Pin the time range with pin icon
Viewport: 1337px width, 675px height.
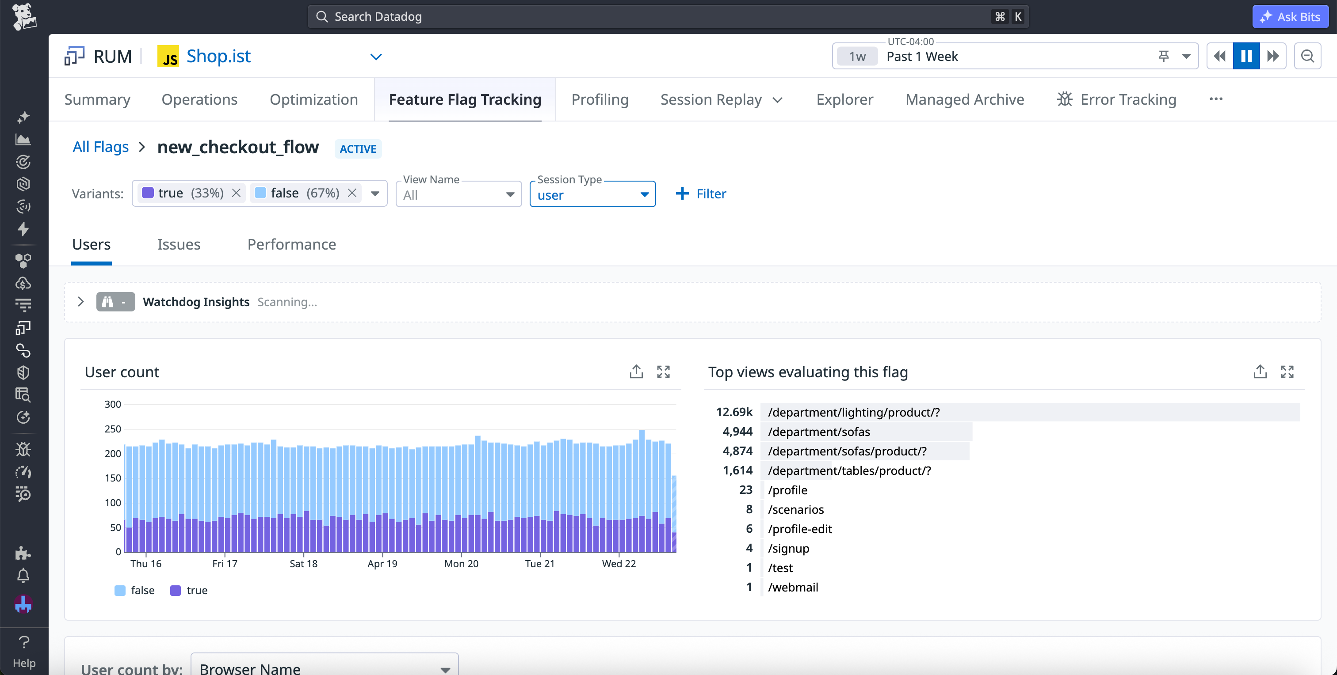coord(1164,56)
